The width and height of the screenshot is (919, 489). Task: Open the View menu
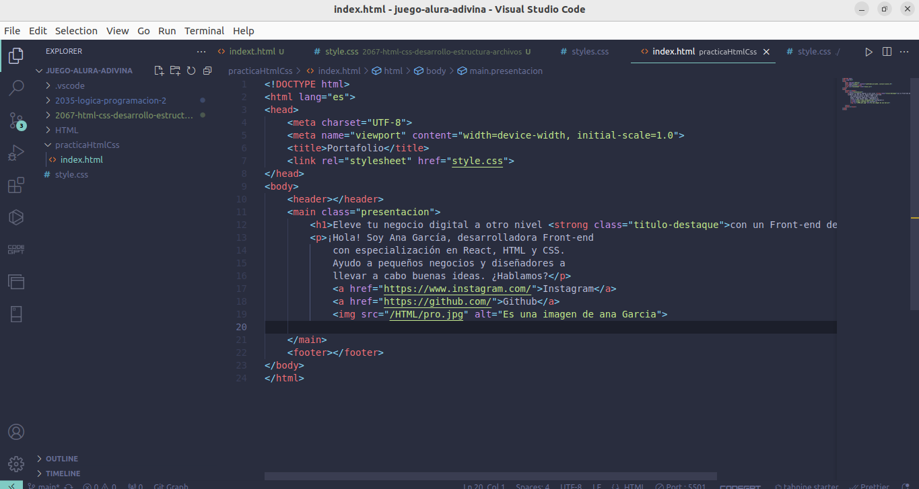point(117,31)
